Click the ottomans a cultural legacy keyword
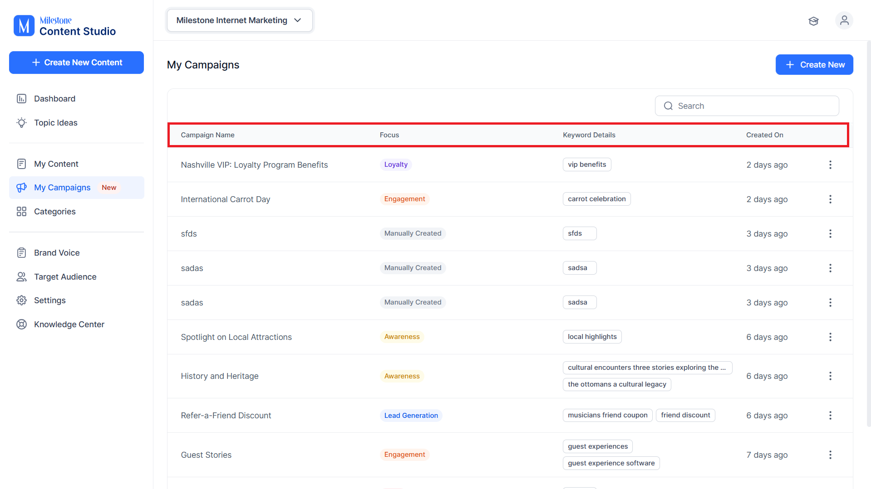 [x=617, y=384]
